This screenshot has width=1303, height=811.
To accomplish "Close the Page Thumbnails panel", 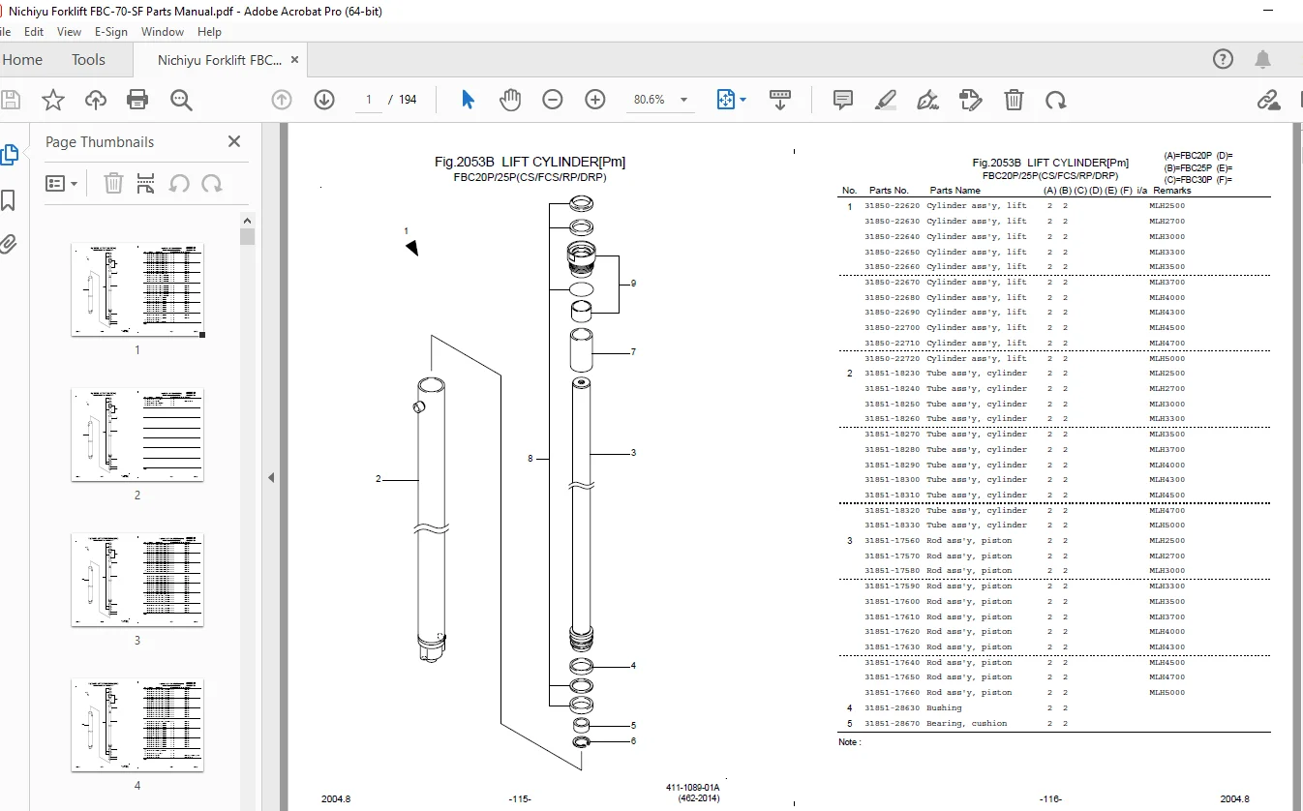I will [233, 141].
